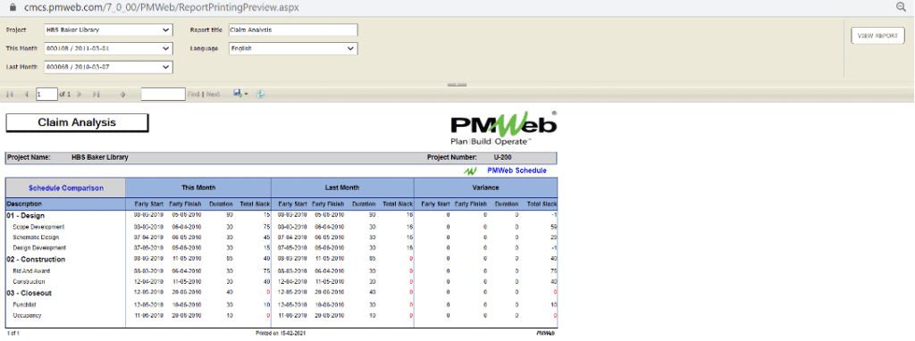Screen dimensions: 915x341
Task: Click the Find link
Action: [x=193, y=95]
